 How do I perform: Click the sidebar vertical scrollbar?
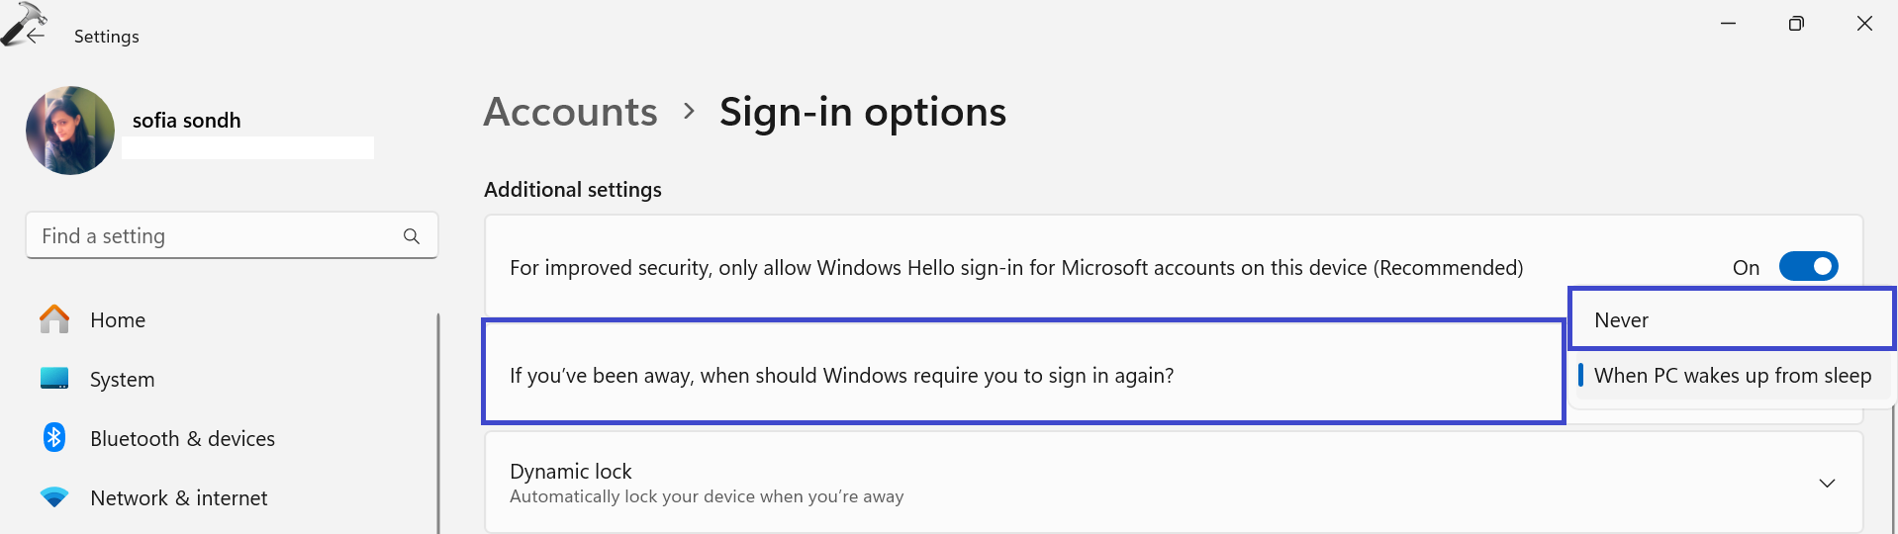[438, 423]
